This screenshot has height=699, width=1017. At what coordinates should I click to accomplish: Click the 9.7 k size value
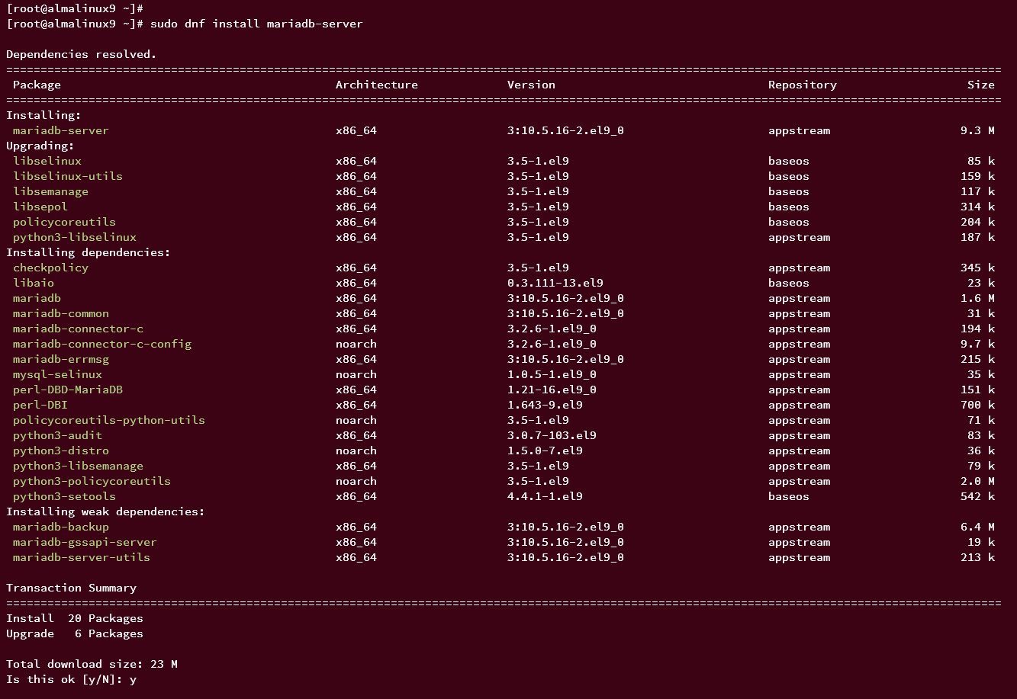pyautogui.click(x=977, y=344)
